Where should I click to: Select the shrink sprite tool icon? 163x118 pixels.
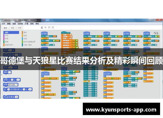[x=53, y=27]
